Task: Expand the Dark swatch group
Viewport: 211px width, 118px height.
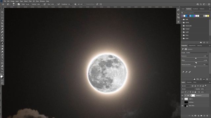Action: coord(182,38)
